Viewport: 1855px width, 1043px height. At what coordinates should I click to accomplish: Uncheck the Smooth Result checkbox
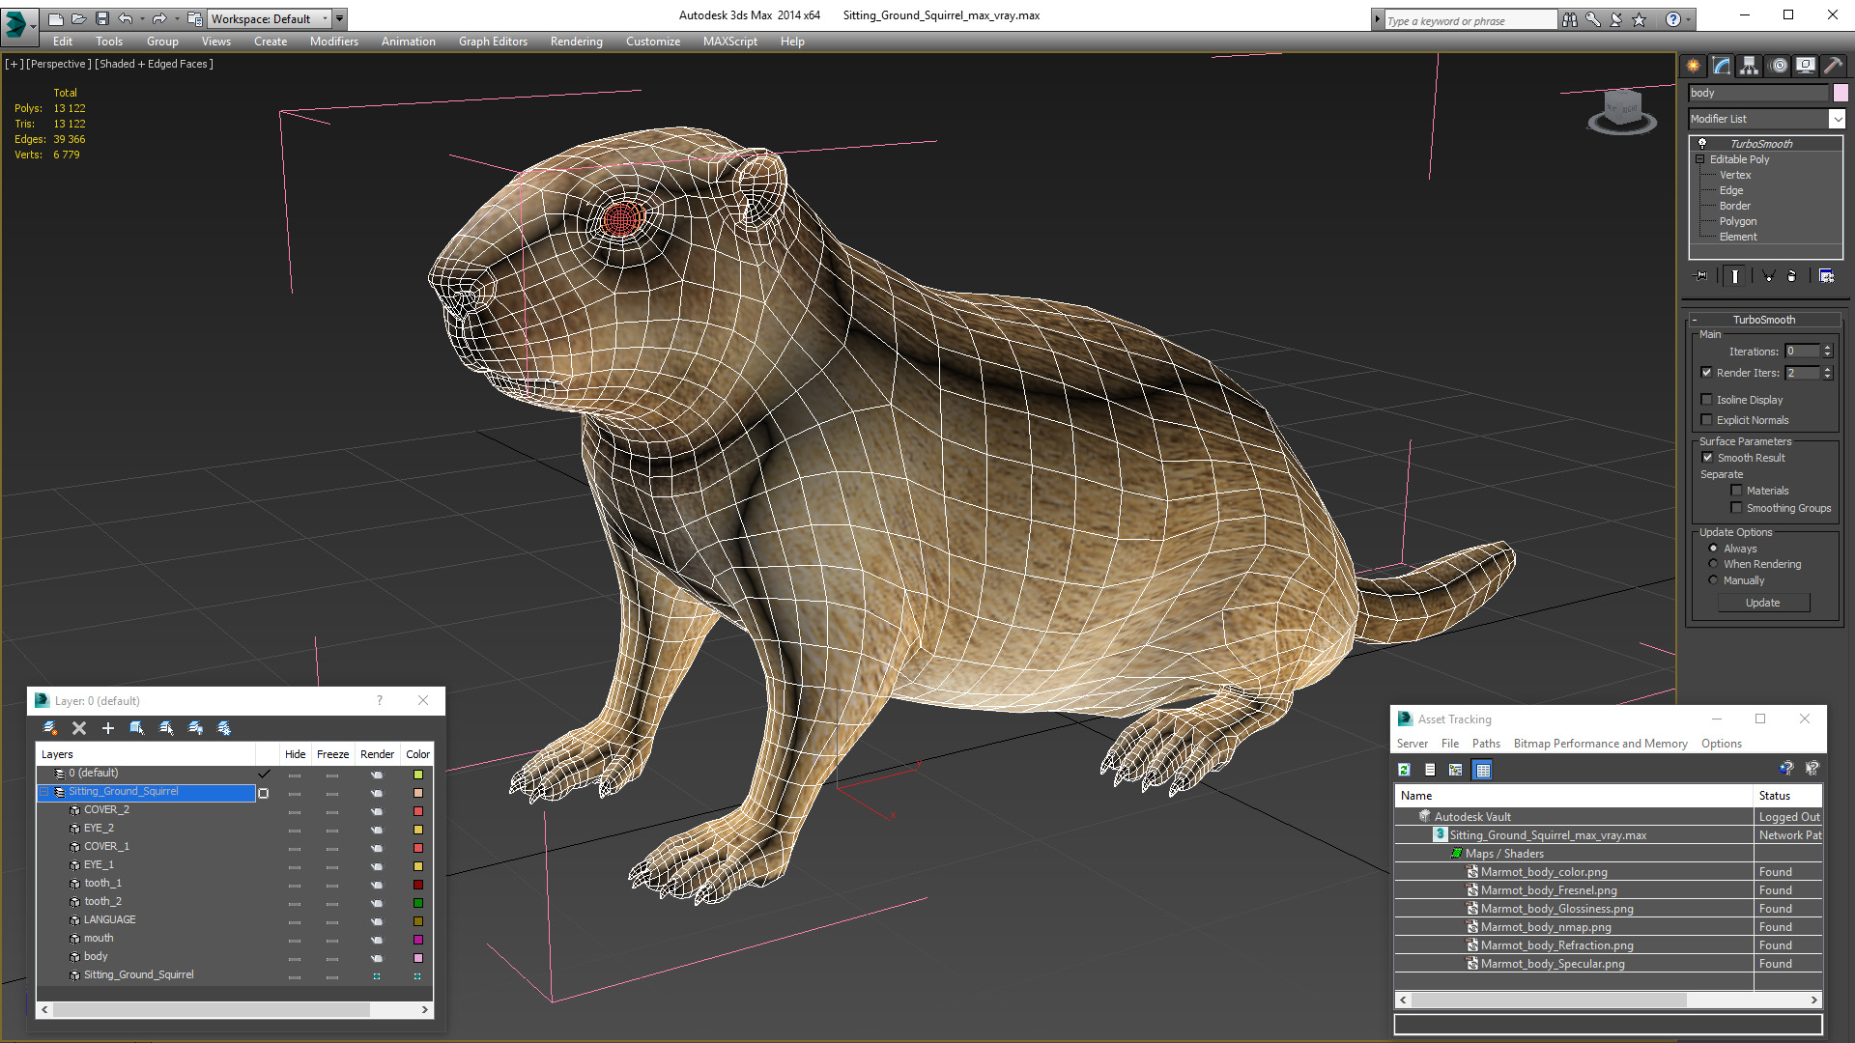(x=1707, y=458)
